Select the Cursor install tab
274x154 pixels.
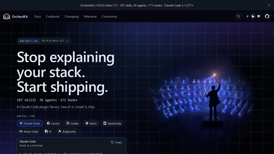click(x=53, y=123)
